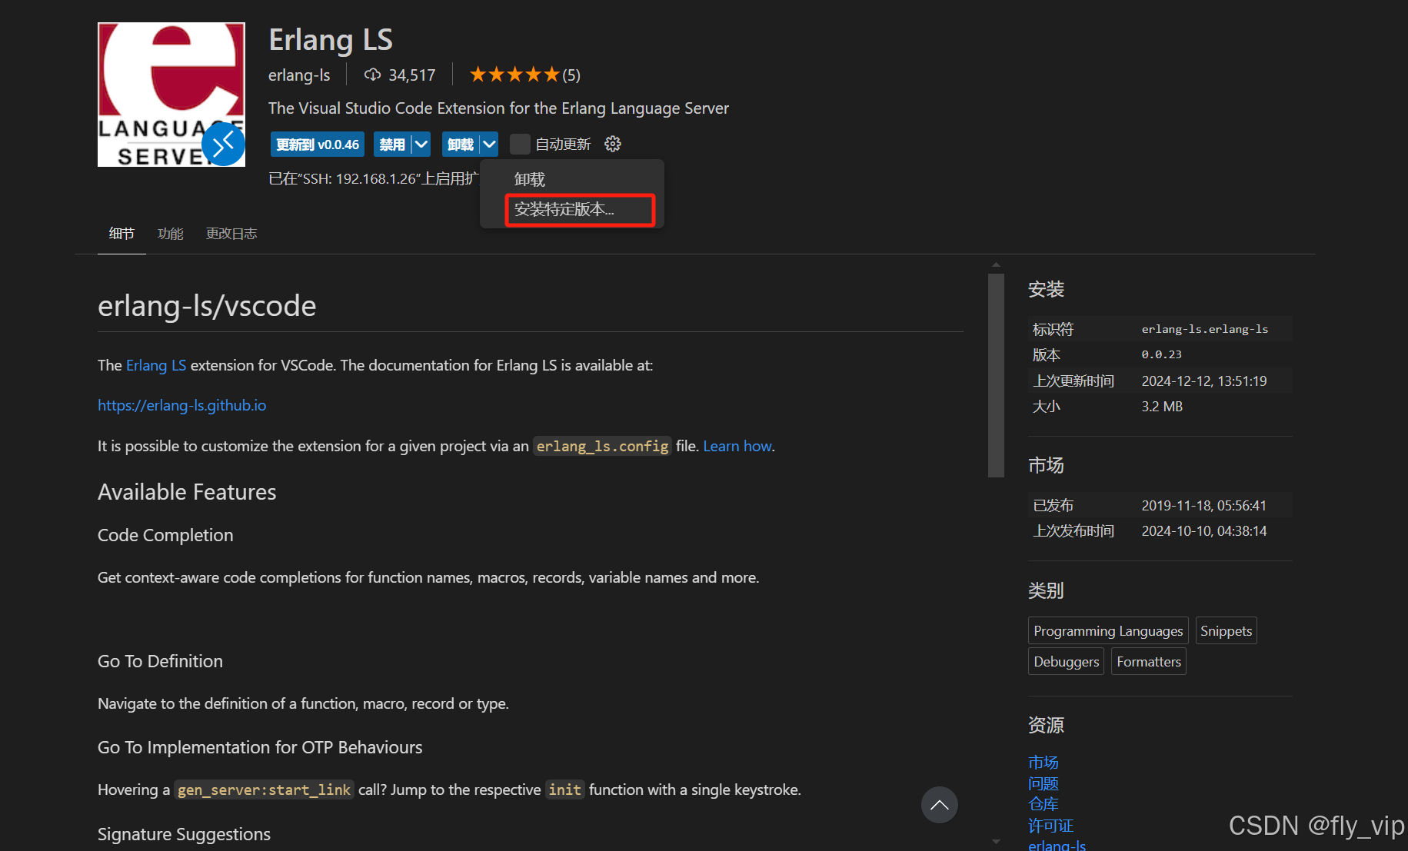This screenshot has height=851, width=1408.
Task: Click the download count icon
Action: (372, 74)
